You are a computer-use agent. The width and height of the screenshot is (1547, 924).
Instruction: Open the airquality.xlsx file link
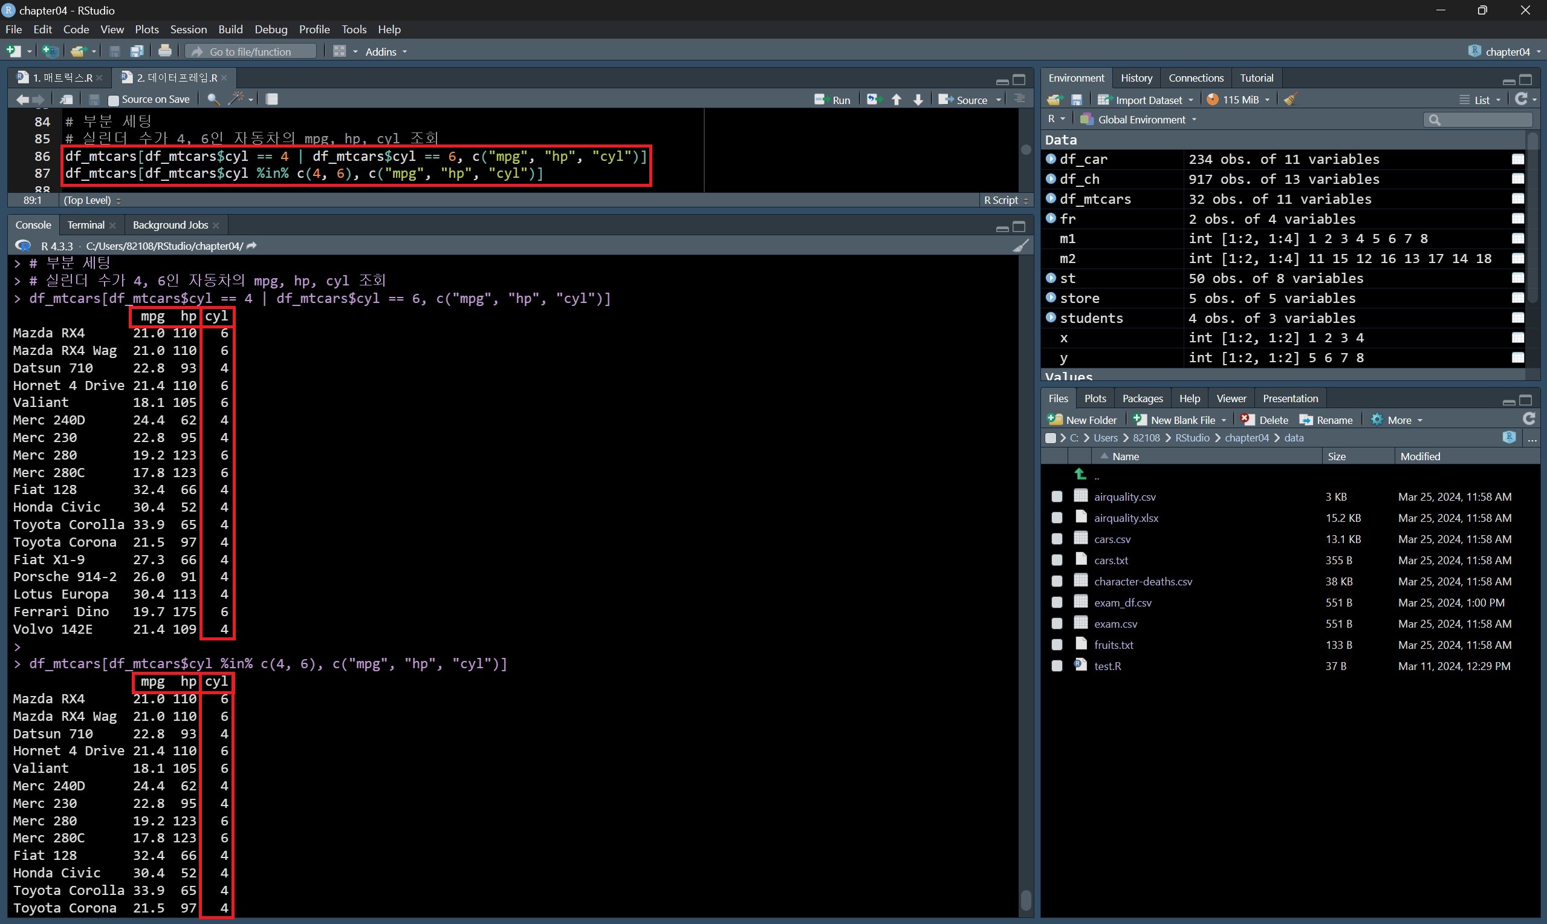coord(1126,518)
